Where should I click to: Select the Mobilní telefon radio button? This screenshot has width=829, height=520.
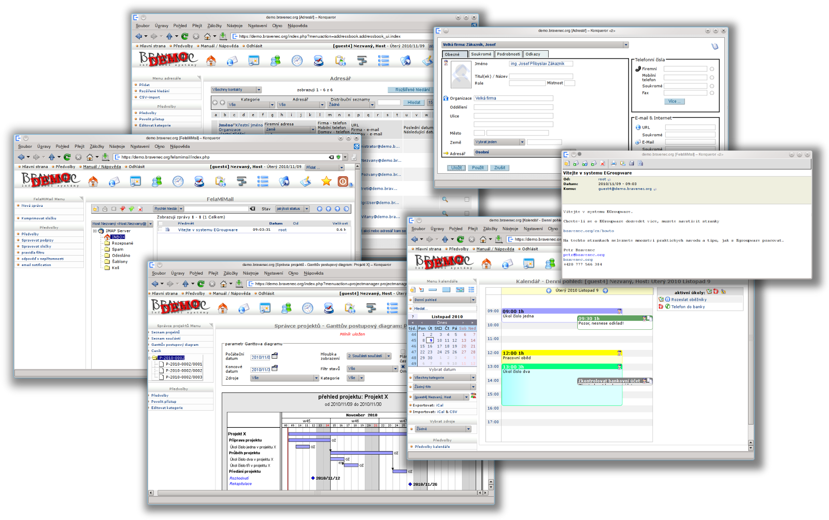coord(712,77)
